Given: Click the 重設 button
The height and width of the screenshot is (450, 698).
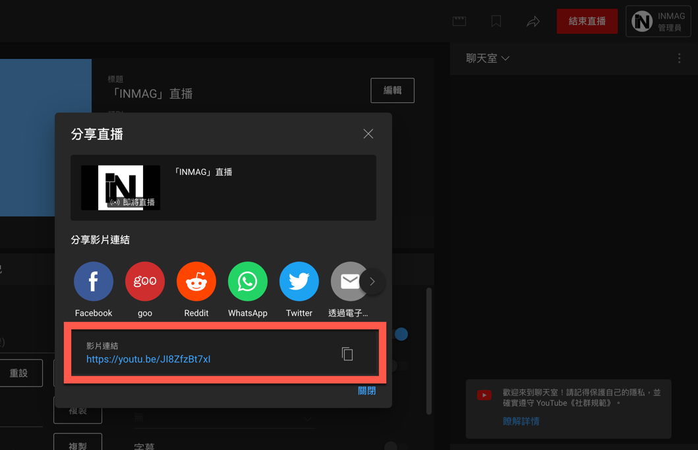Looking at the screenshot, I should coord(18,373).
